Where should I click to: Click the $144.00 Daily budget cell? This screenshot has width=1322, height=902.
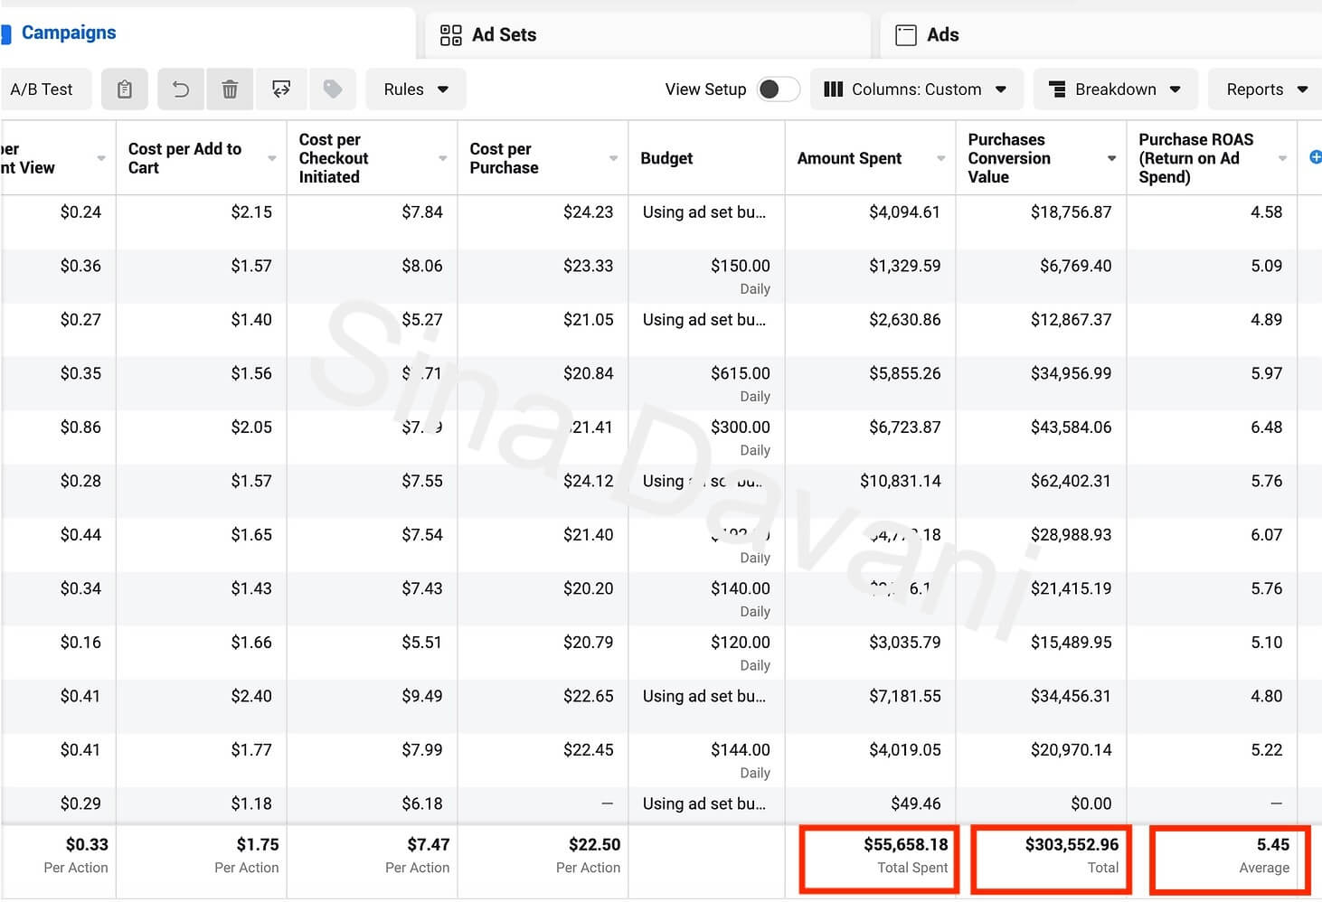(740, 760)
